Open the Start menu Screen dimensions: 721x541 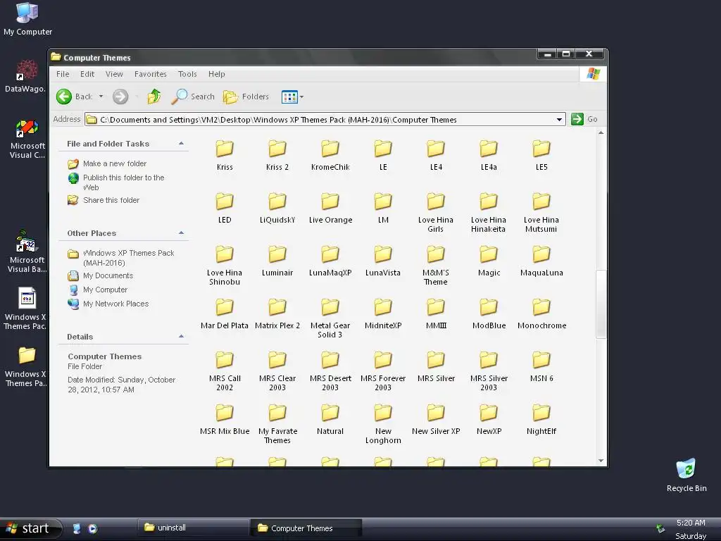[x=30, y=528]
